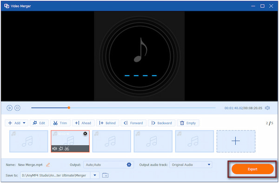Open the Output audio track dropdown
This screenshot has height=183, width=279.
click(x=191, y=165)
